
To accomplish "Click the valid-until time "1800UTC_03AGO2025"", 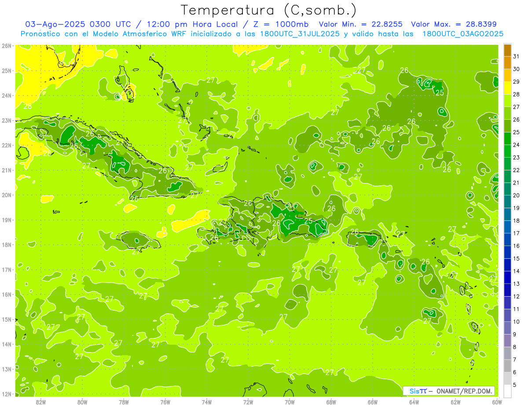I will point(463,33).
